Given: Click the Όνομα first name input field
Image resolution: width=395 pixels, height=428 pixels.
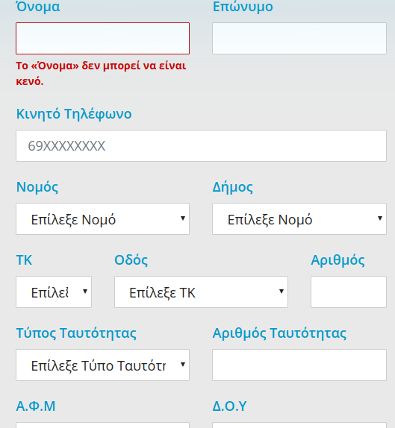Looking at the screenshot, I should click(102, 38).
